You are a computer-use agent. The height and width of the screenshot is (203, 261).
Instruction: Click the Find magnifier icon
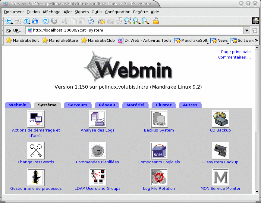pyautogui.click(x=128, y=21)
